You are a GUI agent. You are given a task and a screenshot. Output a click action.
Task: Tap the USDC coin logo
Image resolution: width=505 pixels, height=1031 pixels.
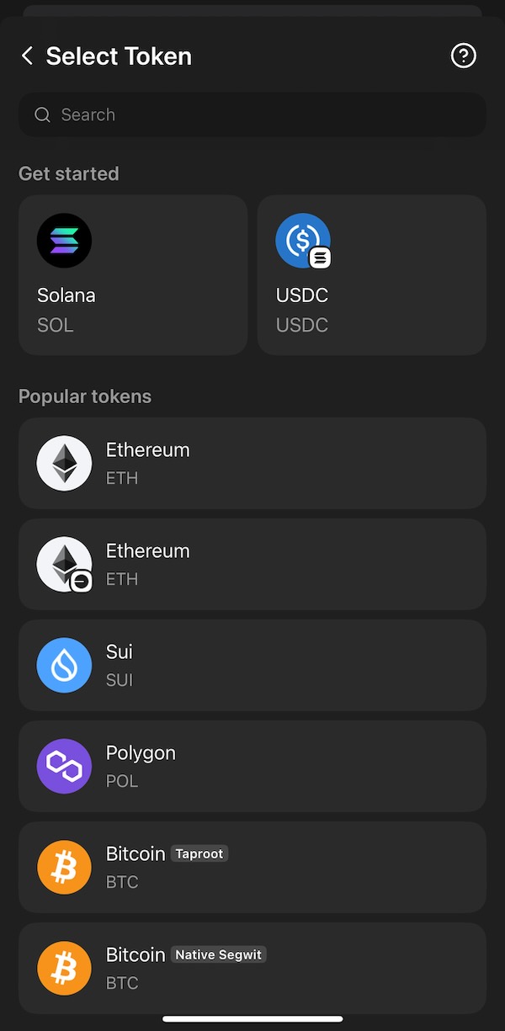click(x=303, y=241)
